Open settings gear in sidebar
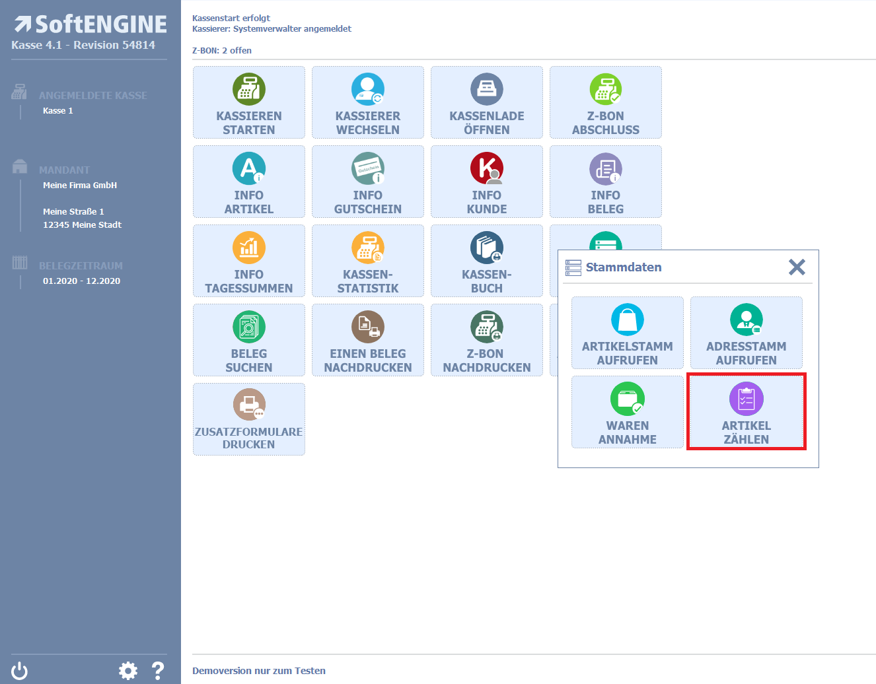 coord(128,671)
